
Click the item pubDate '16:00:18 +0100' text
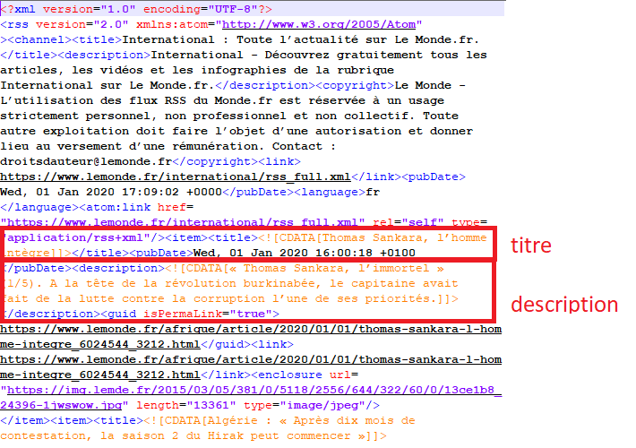(365, 253)
